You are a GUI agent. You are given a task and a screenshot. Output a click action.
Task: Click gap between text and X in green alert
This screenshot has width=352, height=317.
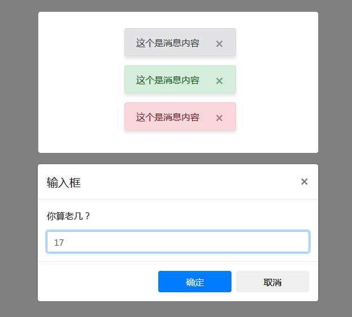click(207, 80)
